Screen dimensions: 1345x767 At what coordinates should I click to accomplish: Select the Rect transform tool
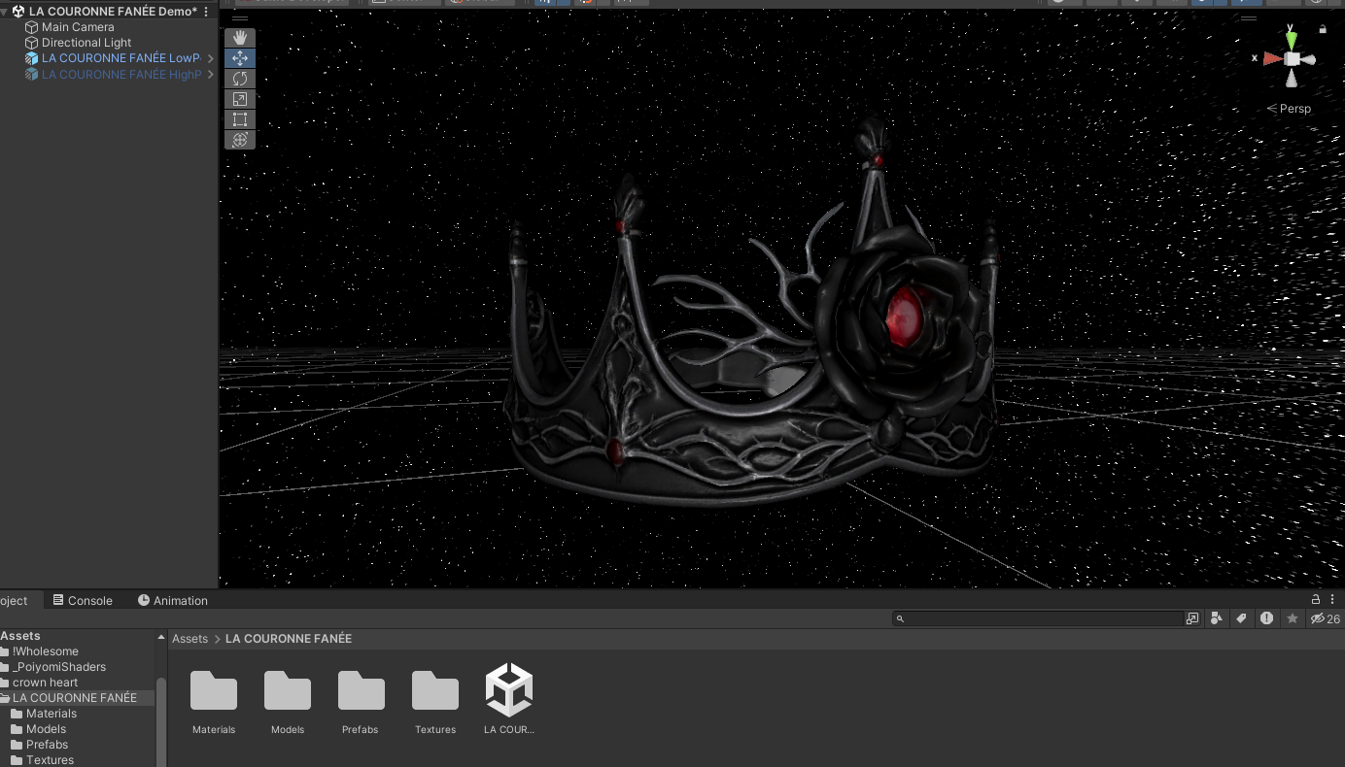point(240,119)
